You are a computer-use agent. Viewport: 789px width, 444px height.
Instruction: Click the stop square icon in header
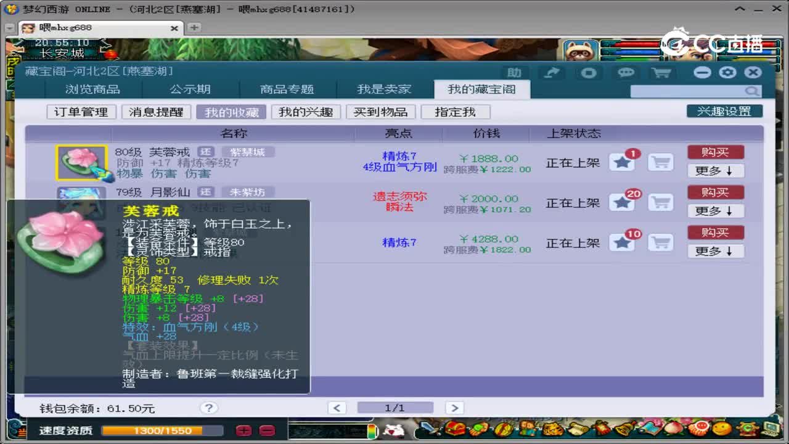[x=589, y=73]
